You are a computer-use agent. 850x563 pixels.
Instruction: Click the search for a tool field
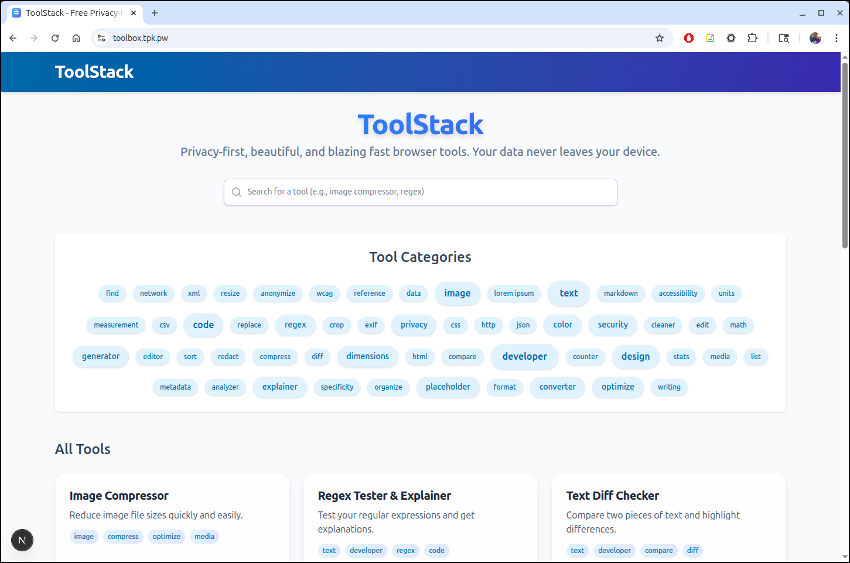tap(421, 192)
